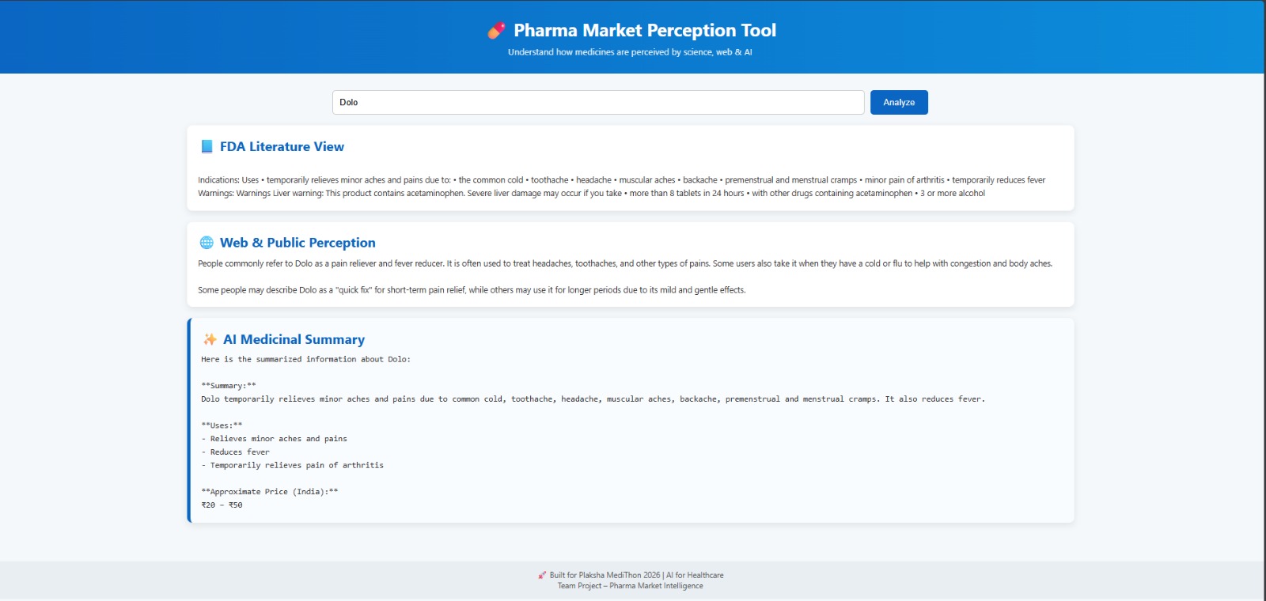The height and width of the screenshot is (601, 1266).
Task: Click the Indications line in FDA card
Action: tap(621, 180)
